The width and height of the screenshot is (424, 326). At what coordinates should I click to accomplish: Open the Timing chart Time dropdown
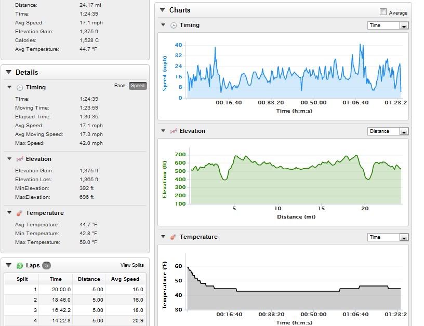[388, 25]
